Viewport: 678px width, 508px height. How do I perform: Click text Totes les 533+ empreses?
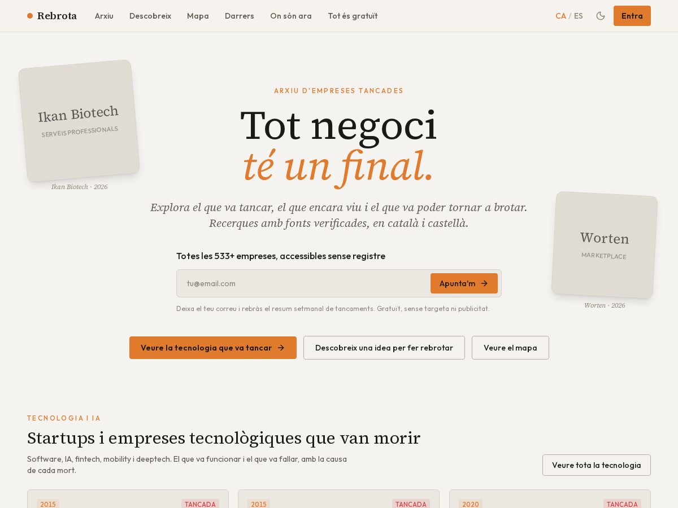coord(281,256)
